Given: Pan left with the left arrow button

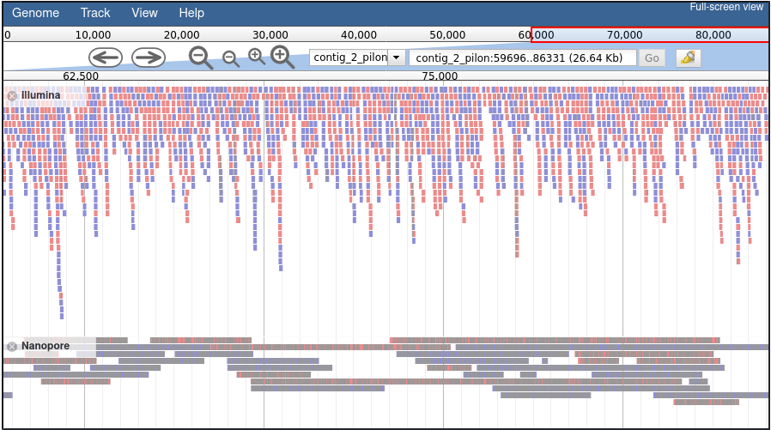Looking at the screenshot, I should (106, 58).
